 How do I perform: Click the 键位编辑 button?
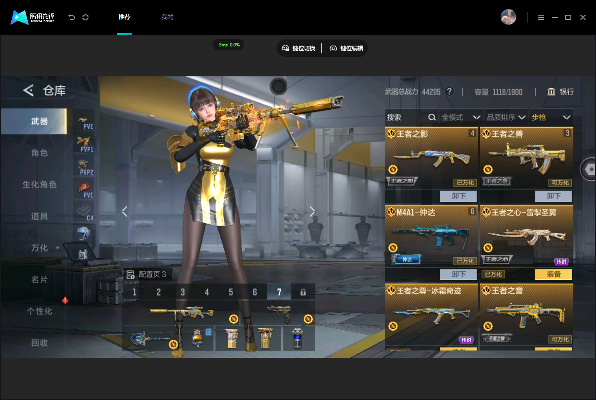pos(346,48)
